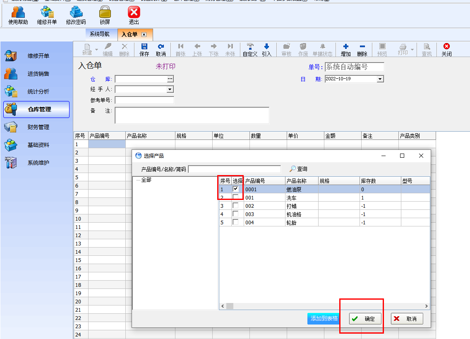
Task: Select 维修开单 in the sidebar
Action: point(36,56)
